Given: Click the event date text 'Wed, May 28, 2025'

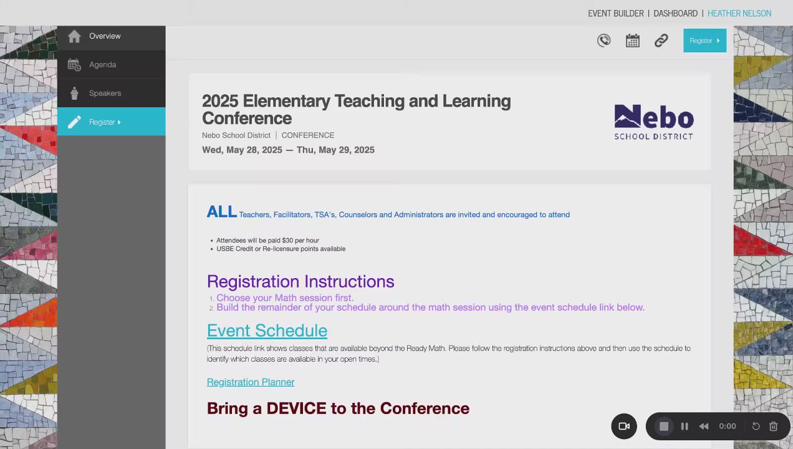Looking at the screenshot, I should pos(242,150).
